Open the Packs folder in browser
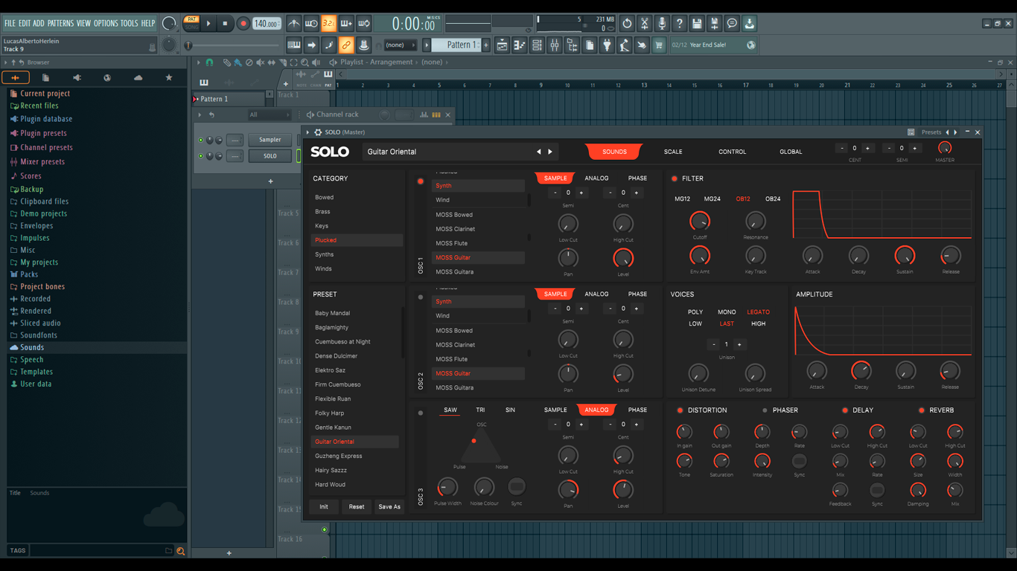Viewport: 1017px width, 571px height. (29, 274)
